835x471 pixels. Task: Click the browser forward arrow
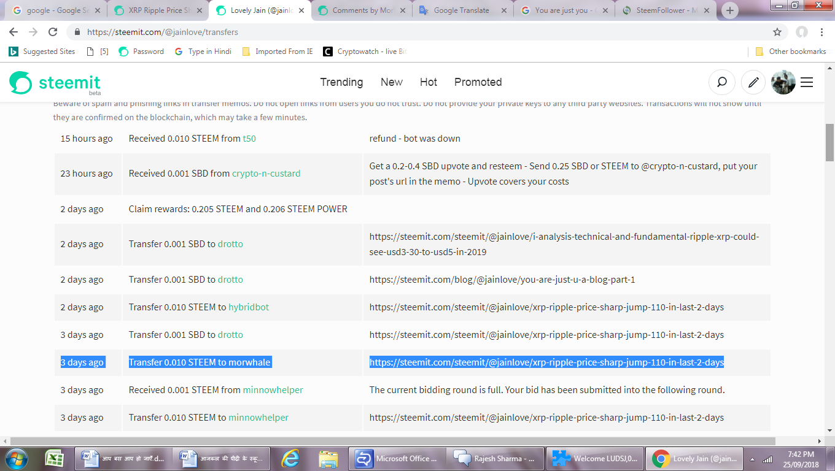(33, 32)
